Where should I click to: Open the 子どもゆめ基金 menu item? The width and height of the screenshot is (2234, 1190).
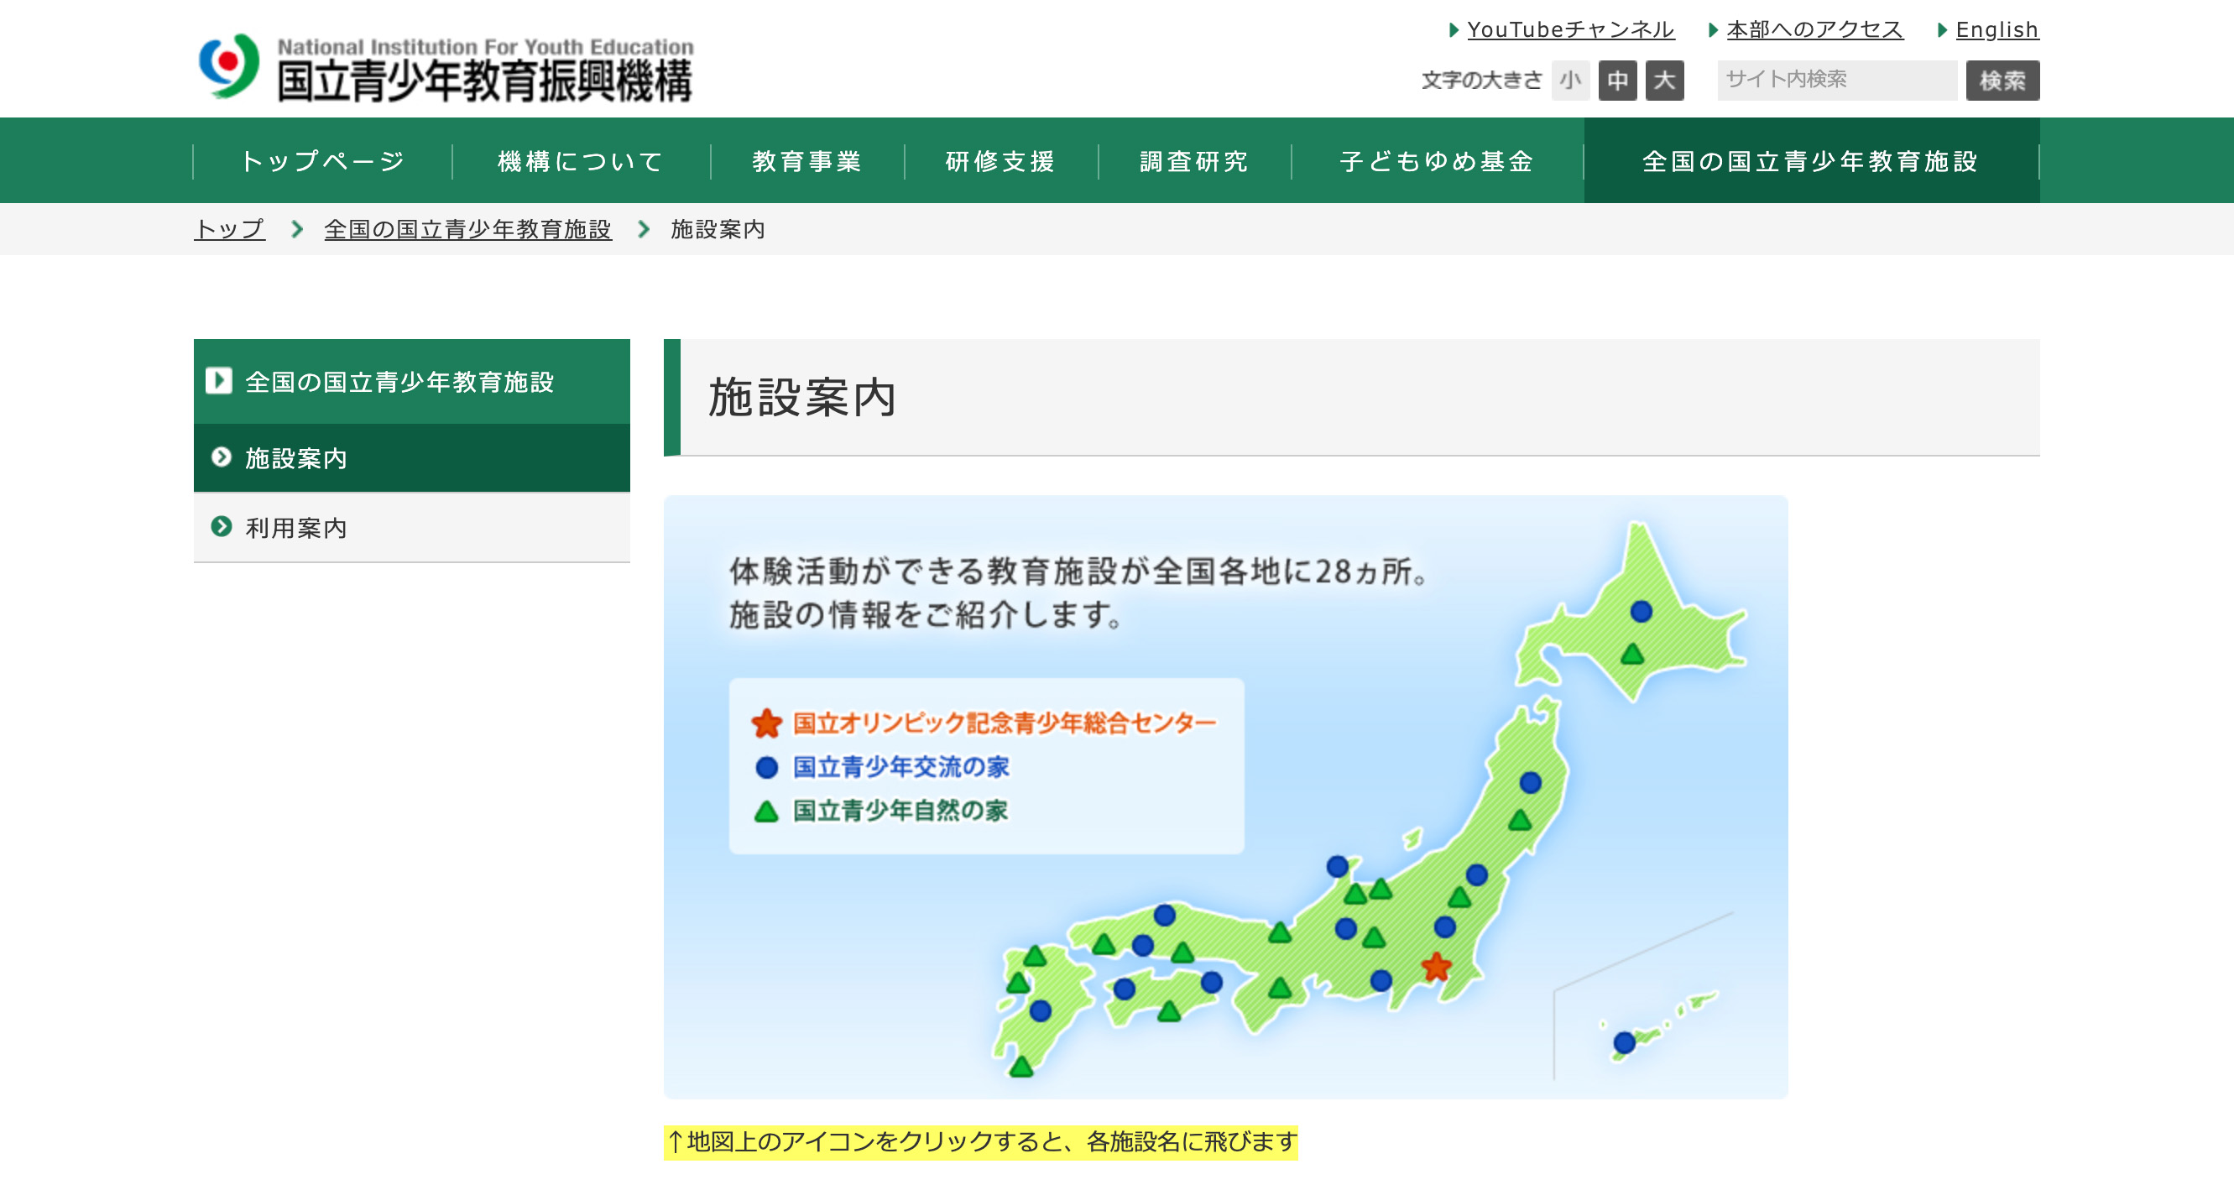[1437, 161]
